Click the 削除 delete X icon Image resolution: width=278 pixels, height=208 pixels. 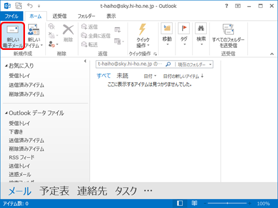(68, 33)
